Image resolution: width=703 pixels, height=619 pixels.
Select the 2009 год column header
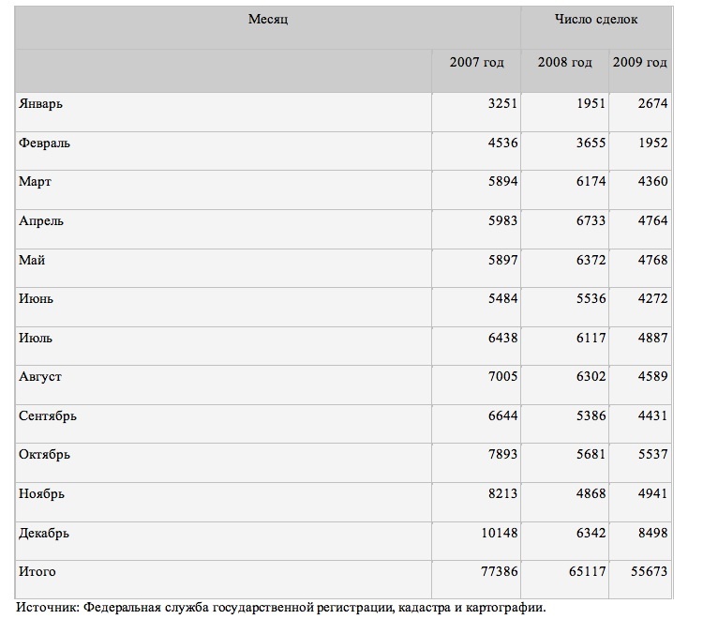point(639,63)
